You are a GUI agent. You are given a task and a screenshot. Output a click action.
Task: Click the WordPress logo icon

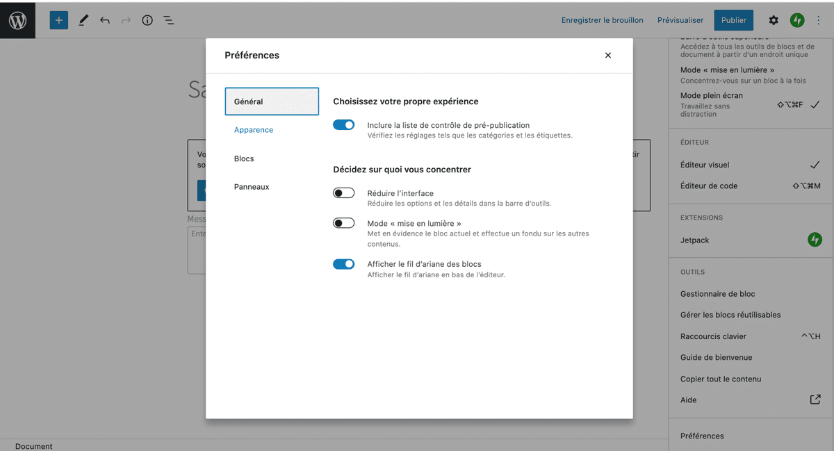coord(17,20)
